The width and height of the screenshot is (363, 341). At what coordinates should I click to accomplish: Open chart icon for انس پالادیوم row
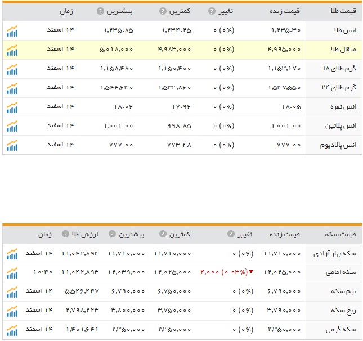pos(12,146)
